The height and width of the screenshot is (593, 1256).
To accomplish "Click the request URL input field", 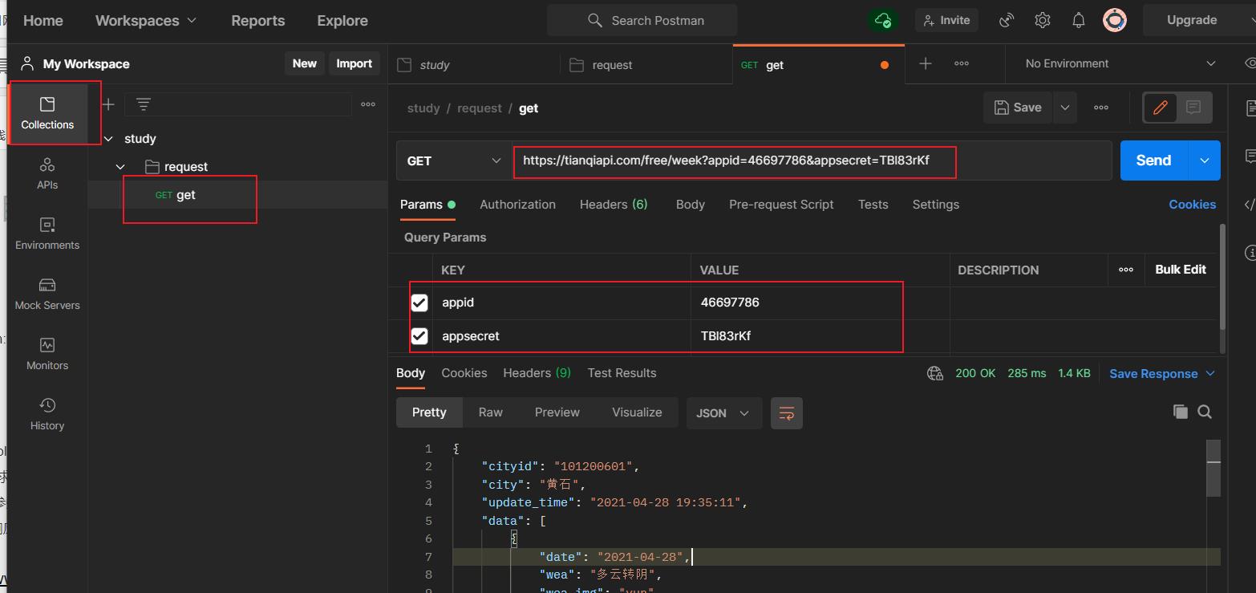I will point(812,160).
